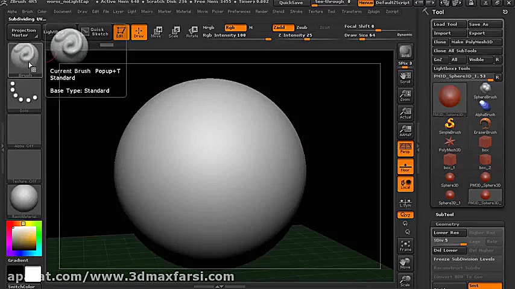Click the AAHalf icon
515x289 pixels.
405,131
